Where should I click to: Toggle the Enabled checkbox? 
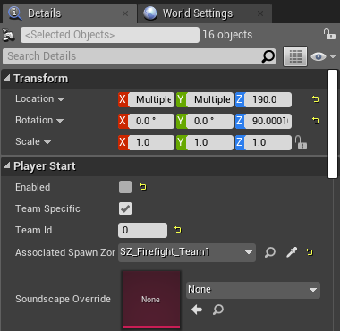pos(125,187)
